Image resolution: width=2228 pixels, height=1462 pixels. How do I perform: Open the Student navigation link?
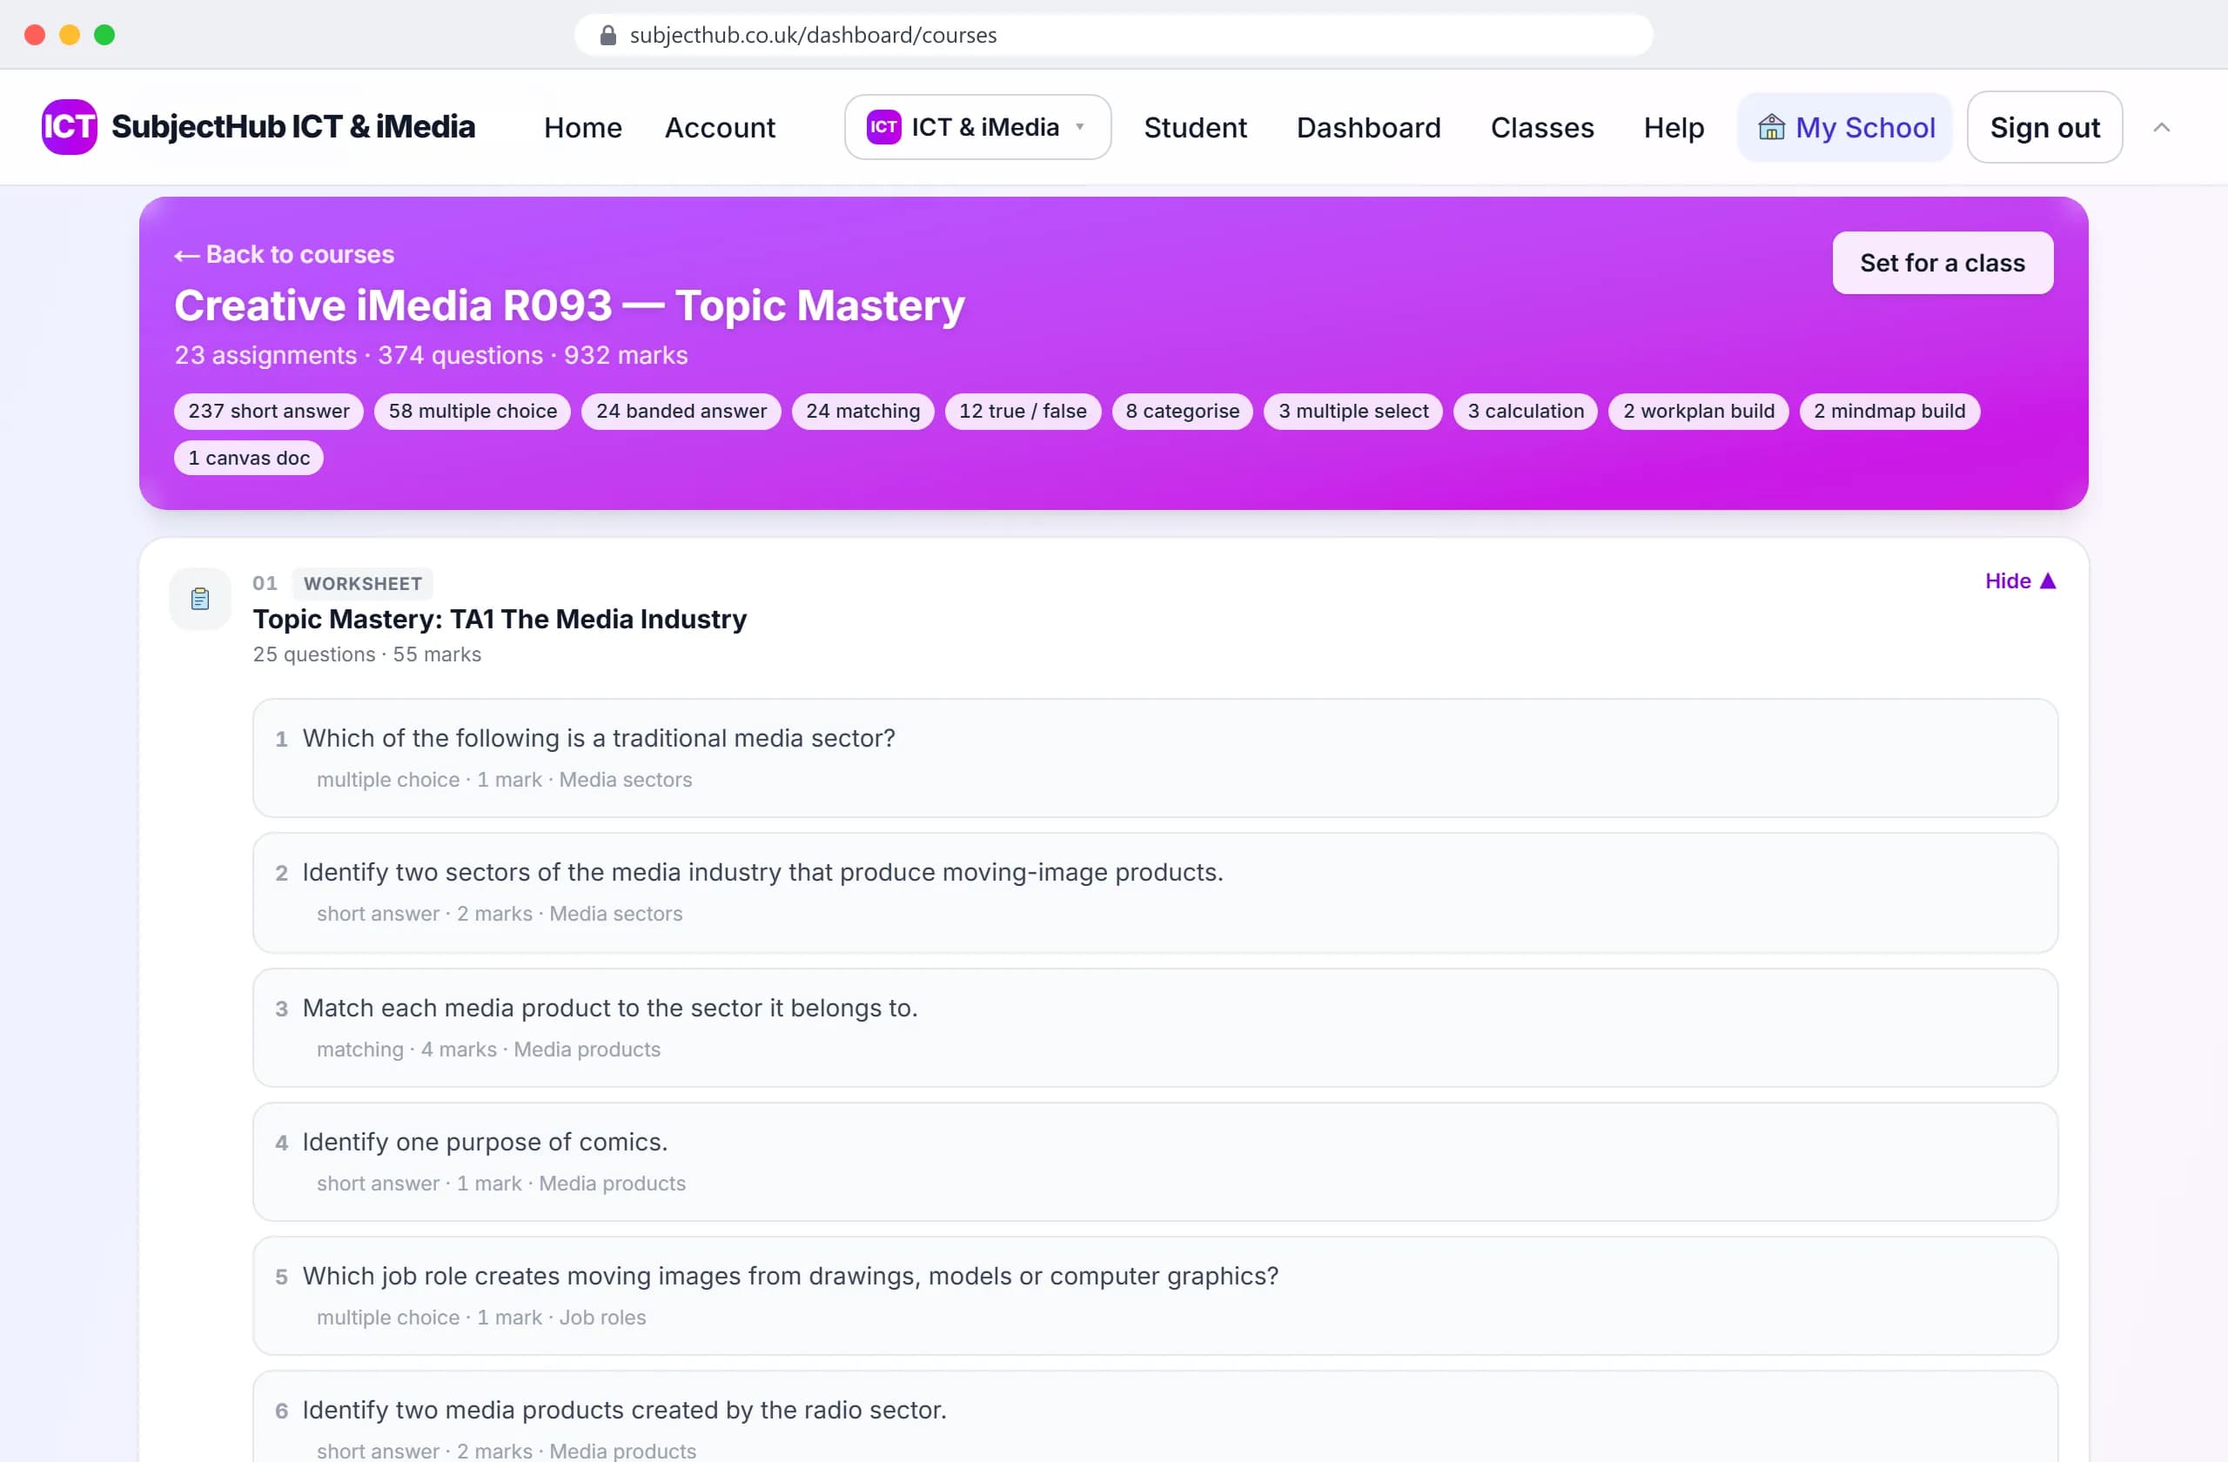[1195, 127]
